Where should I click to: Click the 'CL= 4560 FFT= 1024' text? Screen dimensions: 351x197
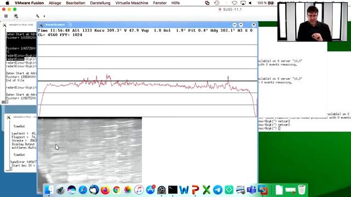tap(60, 35)
